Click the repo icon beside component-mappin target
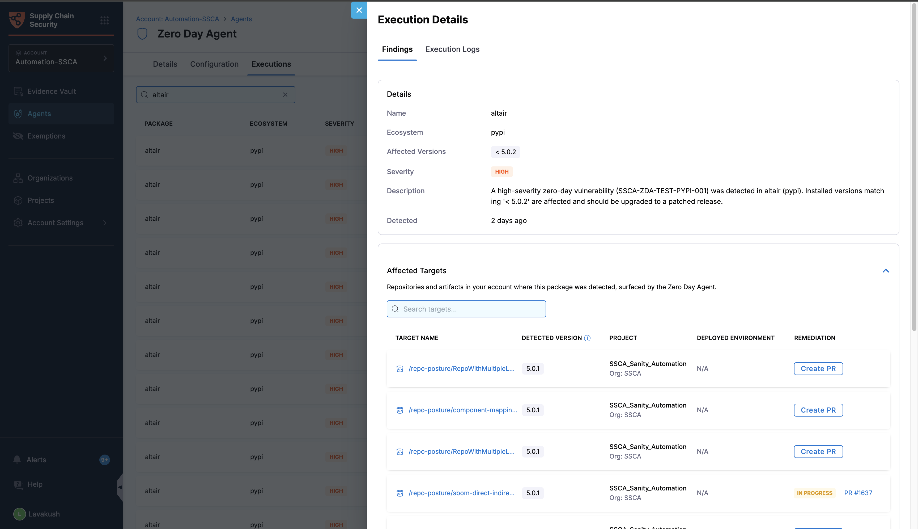This screenshot has height=529, width=918. click(400, 410)
